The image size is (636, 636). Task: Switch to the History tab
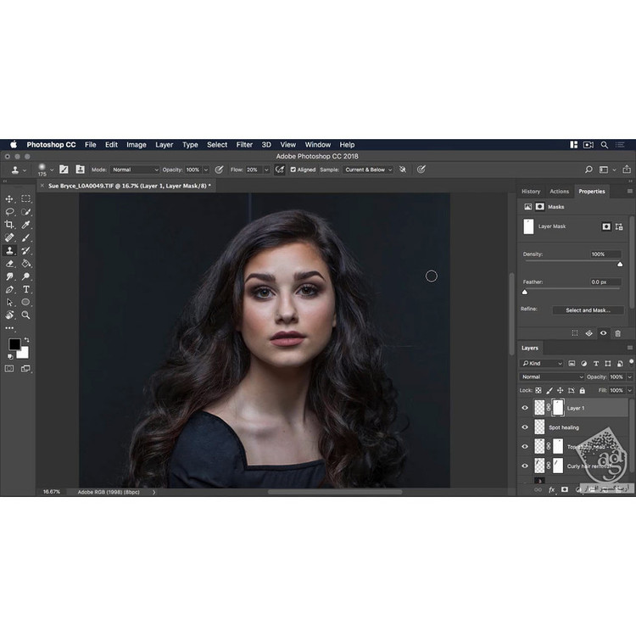click(531, 192)
